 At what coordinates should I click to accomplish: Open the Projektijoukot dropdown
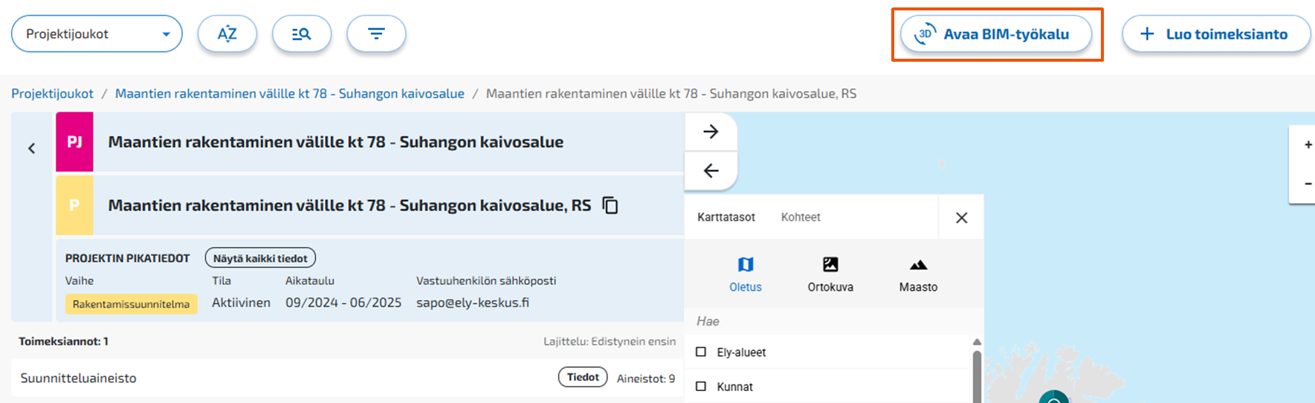[97, 34]
